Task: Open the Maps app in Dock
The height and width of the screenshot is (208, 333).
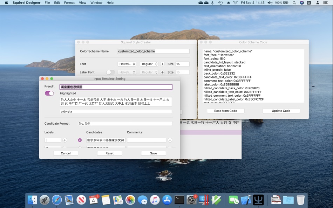Action: pos(118,200)
